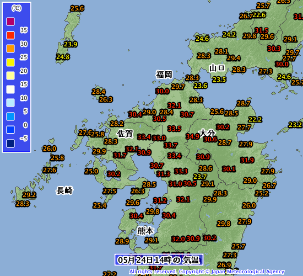303x276 pixels.
Task: Click the dark red top legend swatch
Action: tap(10, 22)
